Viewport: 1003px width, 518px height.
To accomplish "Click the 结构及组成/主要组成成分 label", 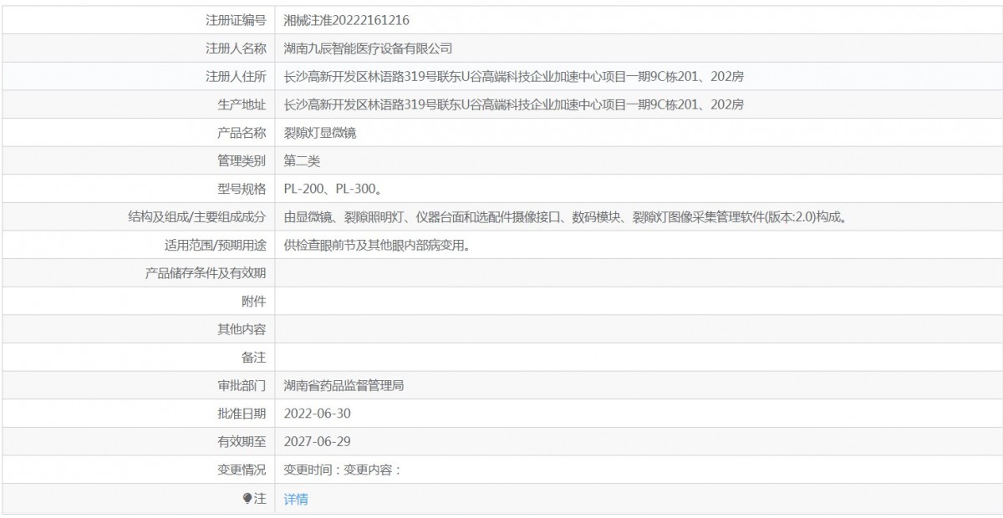I will (196, 217).
